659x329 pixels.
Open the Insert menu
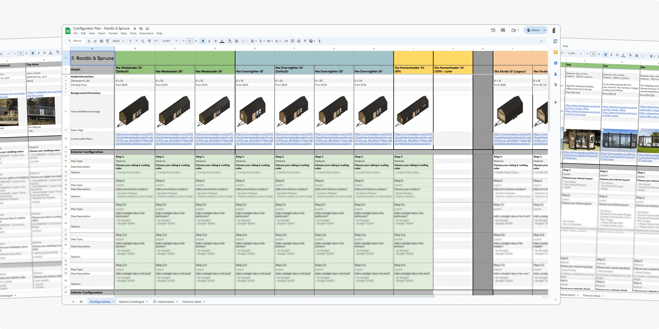(x=102, y=33)
